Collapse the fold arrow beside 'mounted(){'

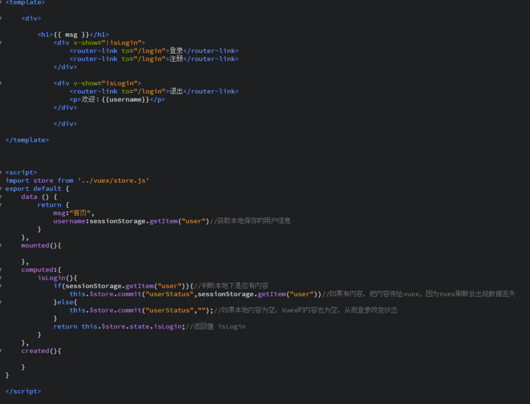point(1,246)
